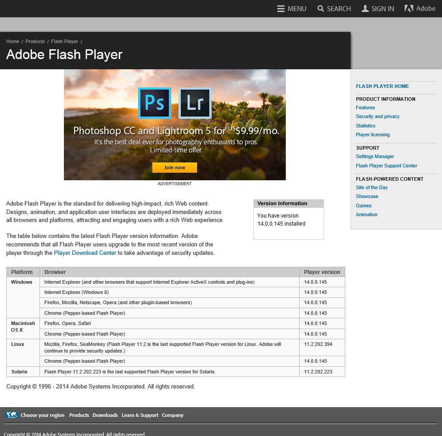Click the Macintosh OS X platform cell
Screen dimensions: 442x436
point(23,329)
